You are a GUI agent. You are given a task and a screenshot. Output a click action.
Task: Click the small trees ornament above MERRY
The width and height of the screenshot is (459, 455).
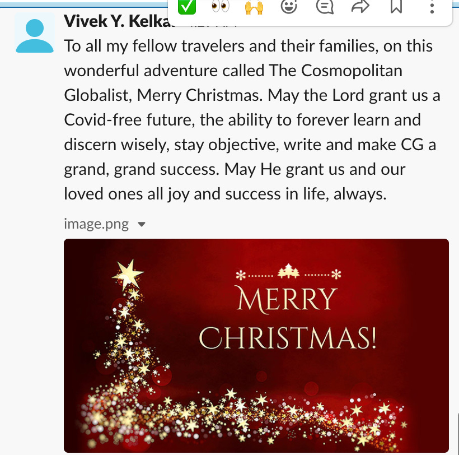(x=288, y=271)
